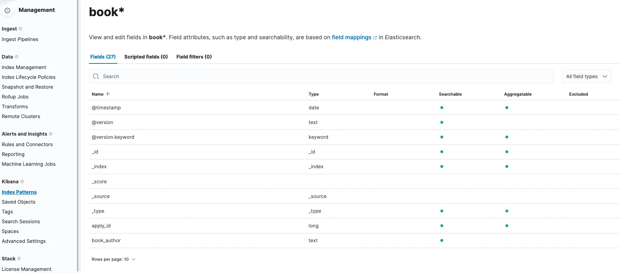The height and width of the screenshot is (273, 620).
Task: Go to Index Patterns in sidebar
Action: point(19,192)
